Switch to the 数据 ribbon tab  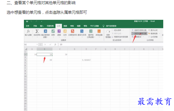coord(65,26)
